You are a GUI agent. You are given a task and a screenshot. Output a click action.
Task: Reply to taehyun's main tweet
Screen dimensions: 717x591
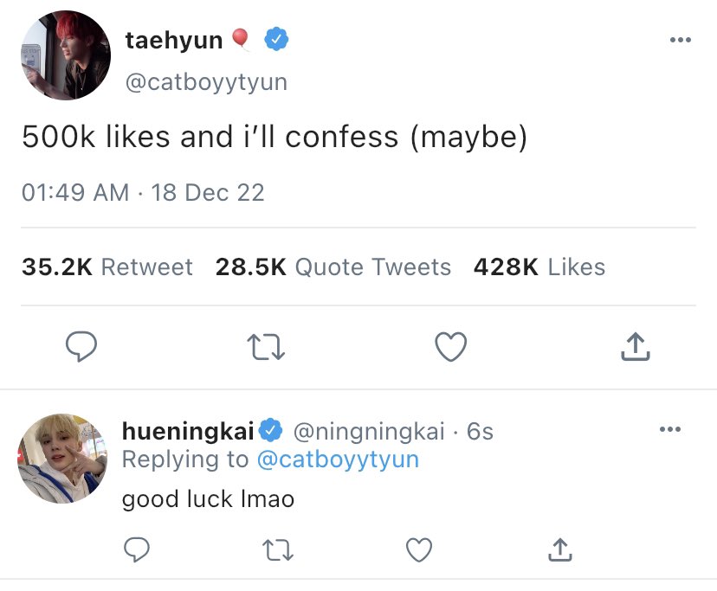(81, 346)
